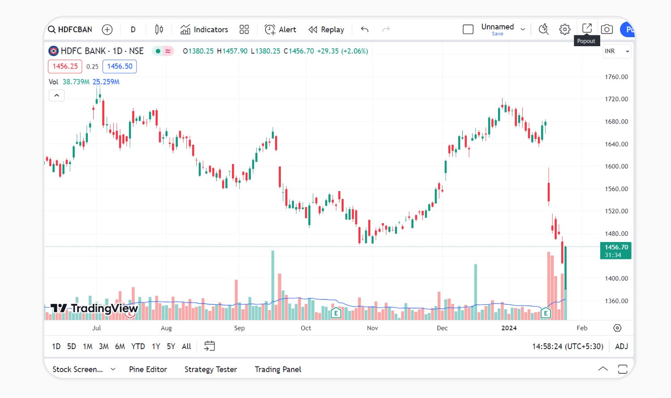Open chart settings gear
The height and width of the screenshot is (398, 671).
(565, 30)
